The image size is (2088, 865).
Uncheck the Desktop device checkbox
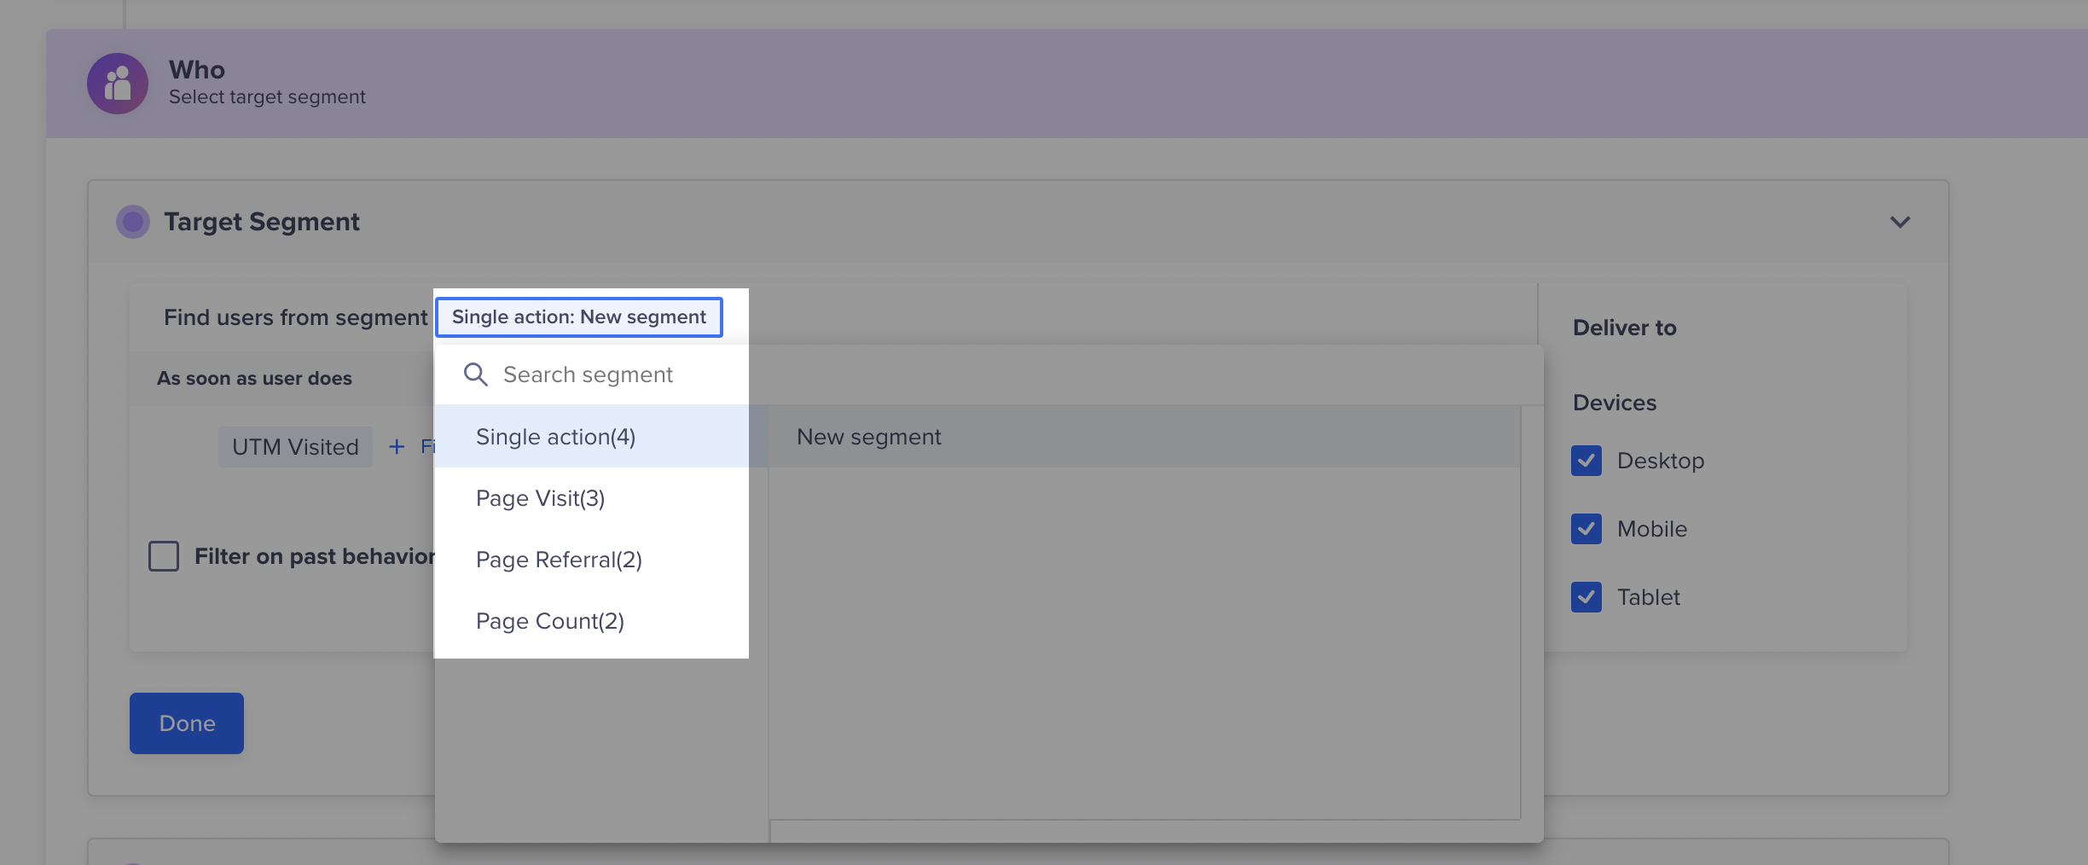1586,461
